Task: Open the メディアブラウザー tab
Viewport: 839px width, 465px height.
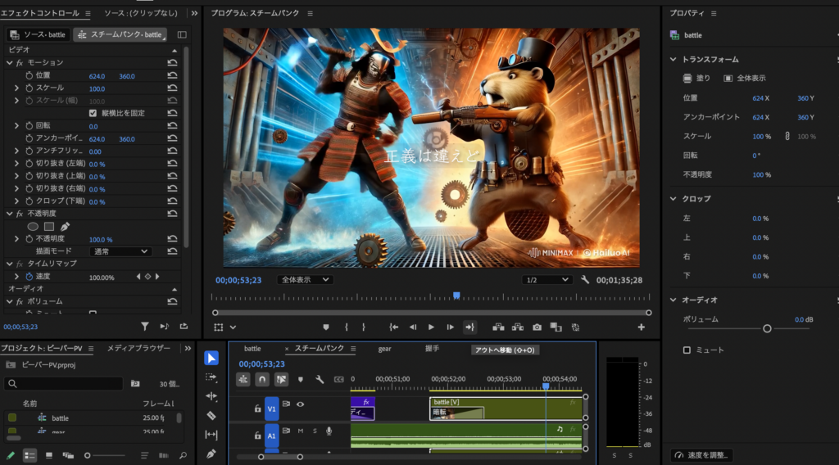Action: click(138, 348)
